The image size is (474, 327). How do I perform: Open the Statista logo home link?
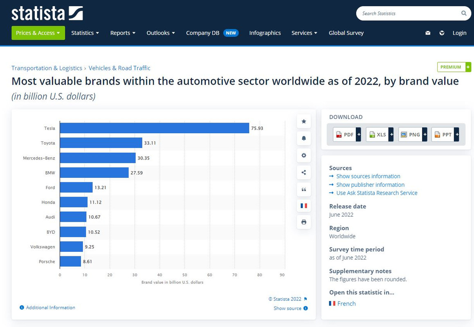(x=47, y=13)
